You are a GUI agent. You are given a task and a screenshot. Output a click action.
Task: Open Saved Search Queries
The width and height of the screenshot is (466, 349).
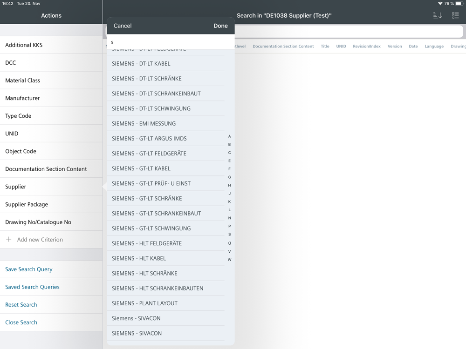[51, 287]
